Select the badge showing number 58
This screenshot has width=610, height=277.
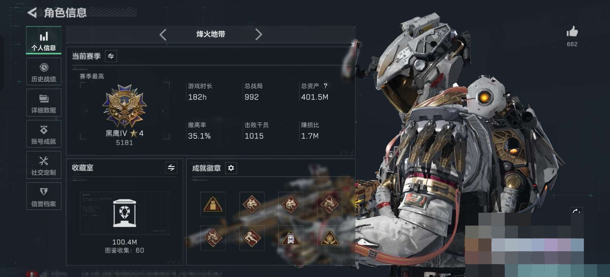[291, 238]
